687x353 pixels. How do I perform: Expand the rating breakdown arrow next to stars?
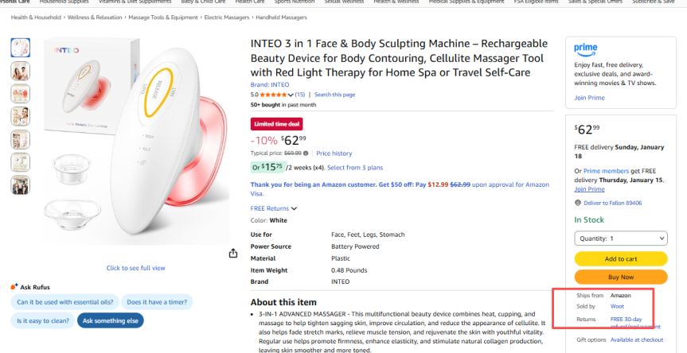point(291,95)
